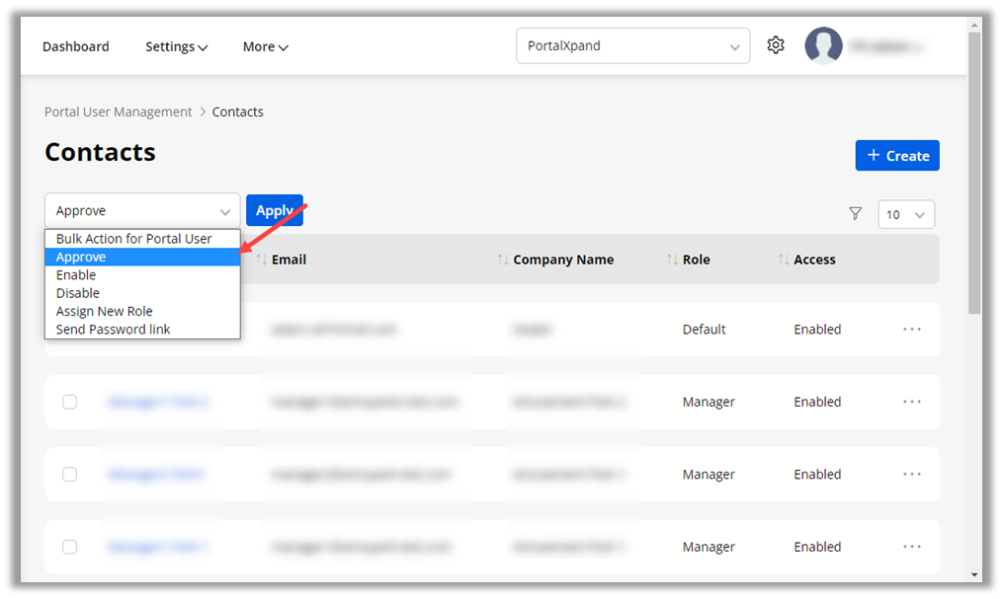1003x599 pixels.
Task: Expand the Settings menu
Action: [176, 46]
